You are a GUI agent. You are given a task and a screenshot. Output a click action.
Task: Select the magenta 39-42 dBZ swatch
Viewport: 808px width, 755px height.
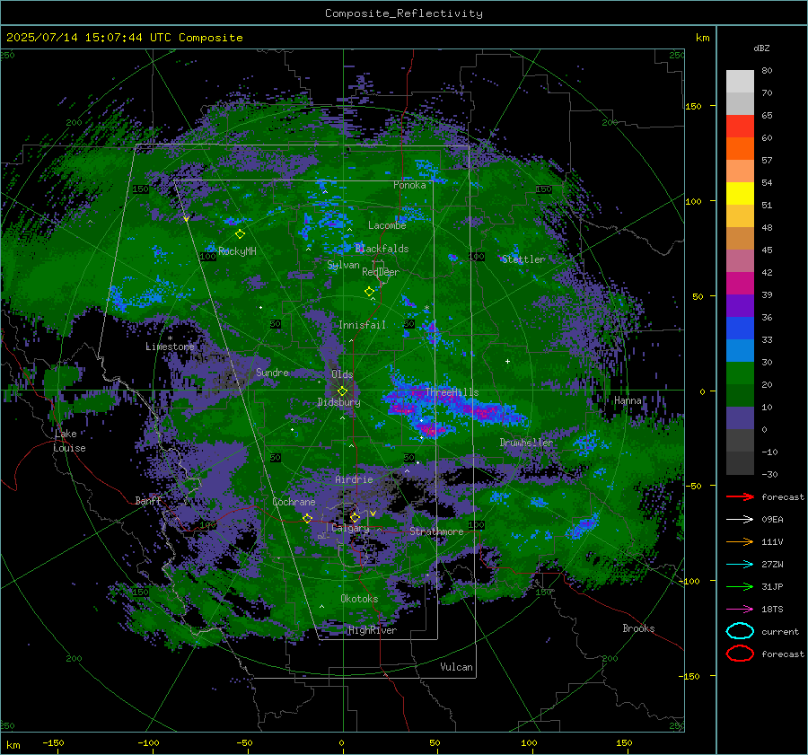point(740,283)
